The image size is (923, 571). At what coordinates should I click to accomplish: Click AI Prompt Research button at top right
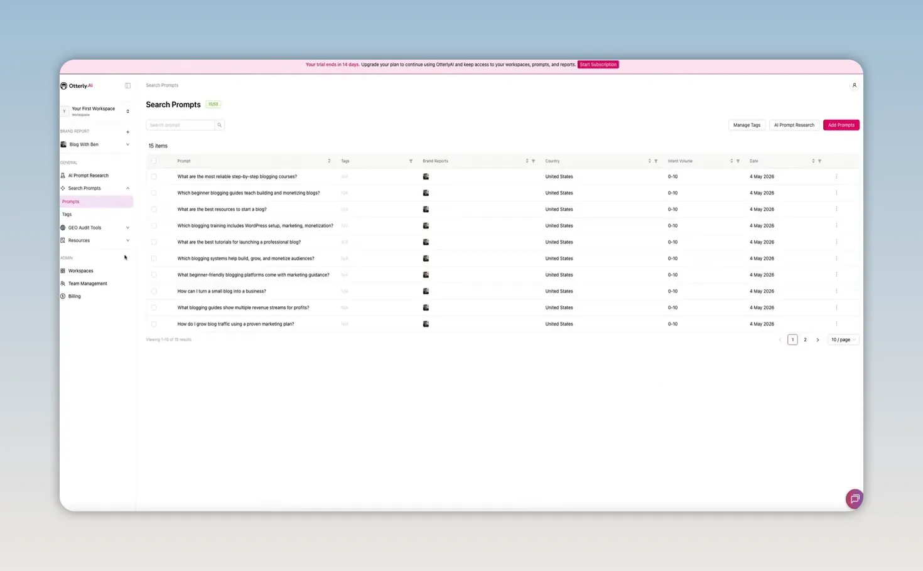coord(794,125)
